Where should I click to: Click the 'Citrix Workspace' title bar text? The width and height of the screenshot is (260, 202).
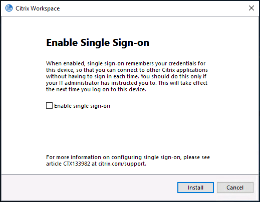point(38,8)
